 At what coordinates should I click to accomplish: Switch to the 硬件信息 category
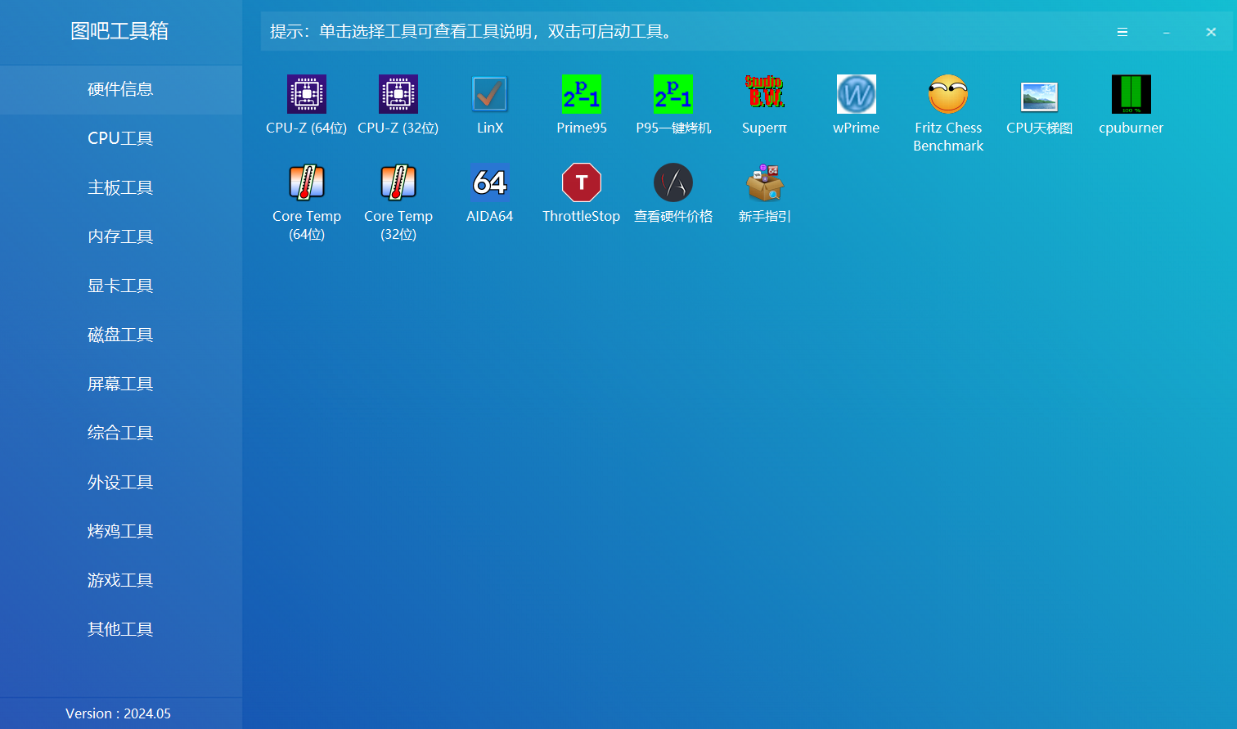pyautogui.click(x=121, y=89)
